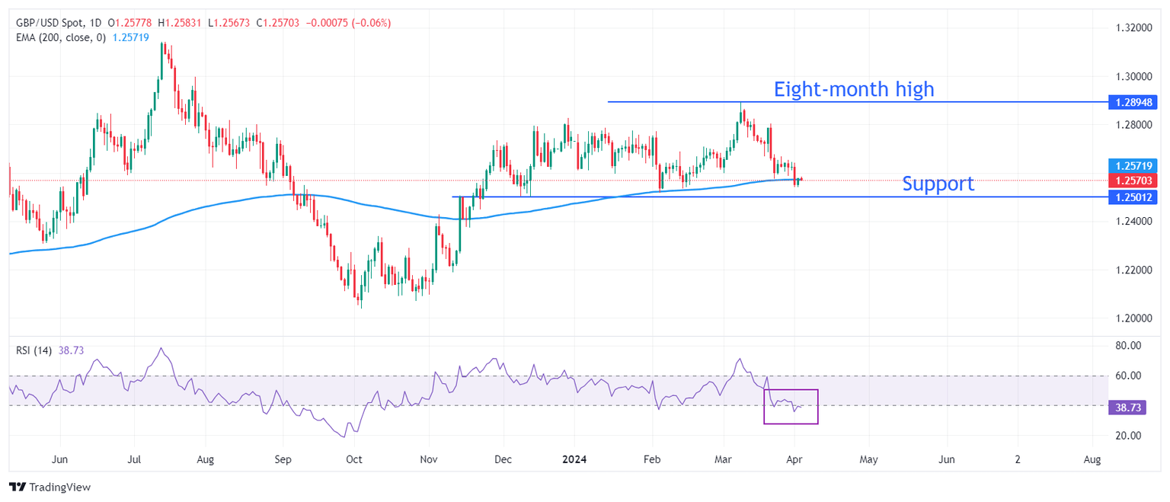Click the Apr label on the time axis

(x=794, y=459)
